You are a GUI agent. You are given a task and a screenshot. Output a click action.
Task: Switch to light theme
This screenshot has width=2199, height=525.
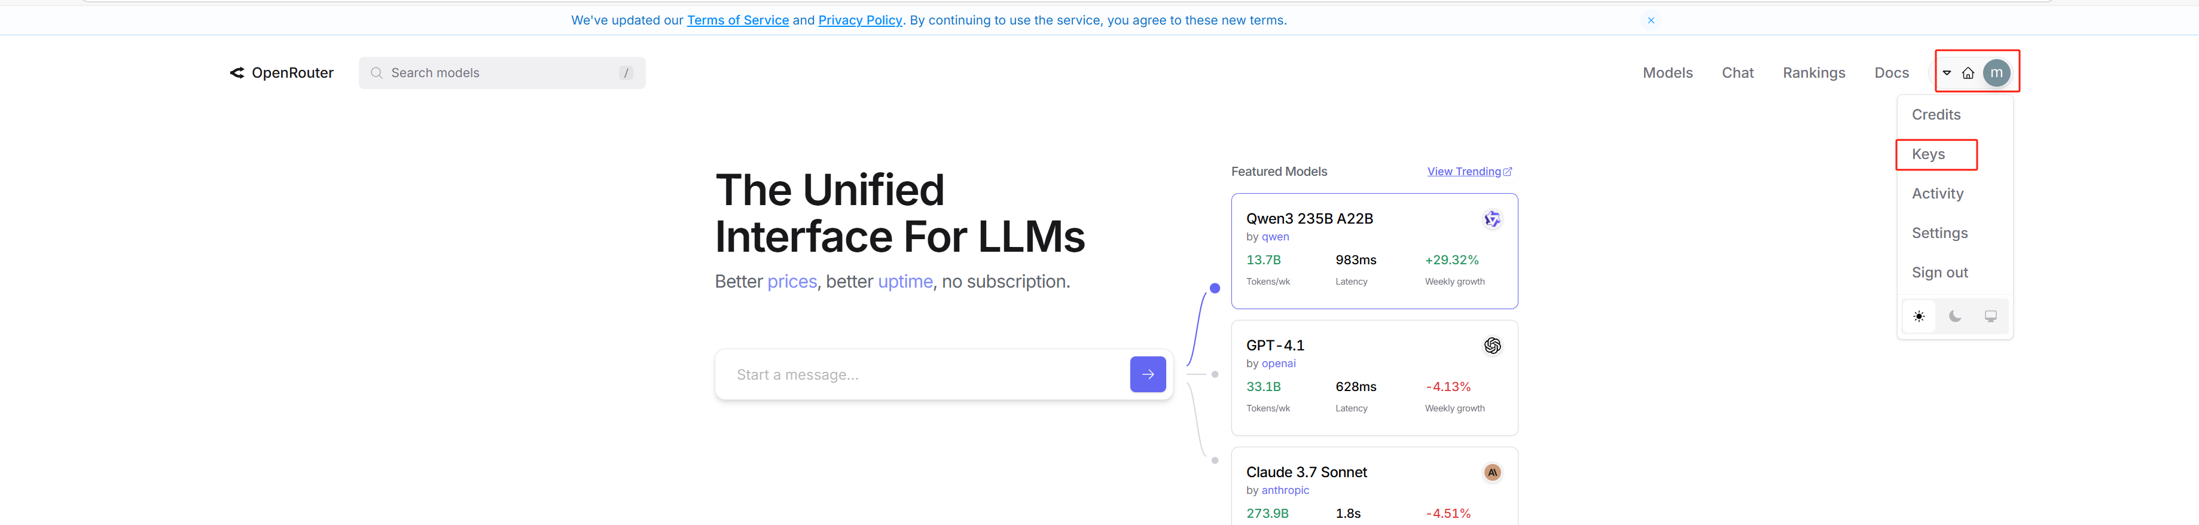tap(1918, 317)
